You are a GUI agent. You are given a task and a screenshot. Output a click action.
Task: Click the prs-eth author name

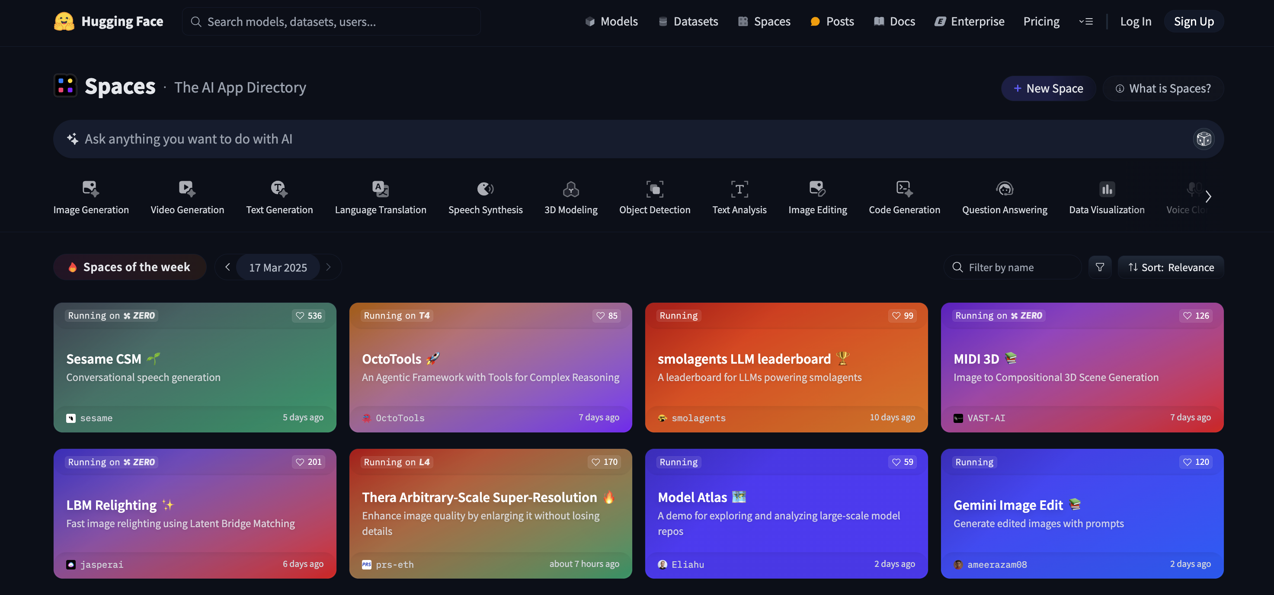[x=395, y=564]
